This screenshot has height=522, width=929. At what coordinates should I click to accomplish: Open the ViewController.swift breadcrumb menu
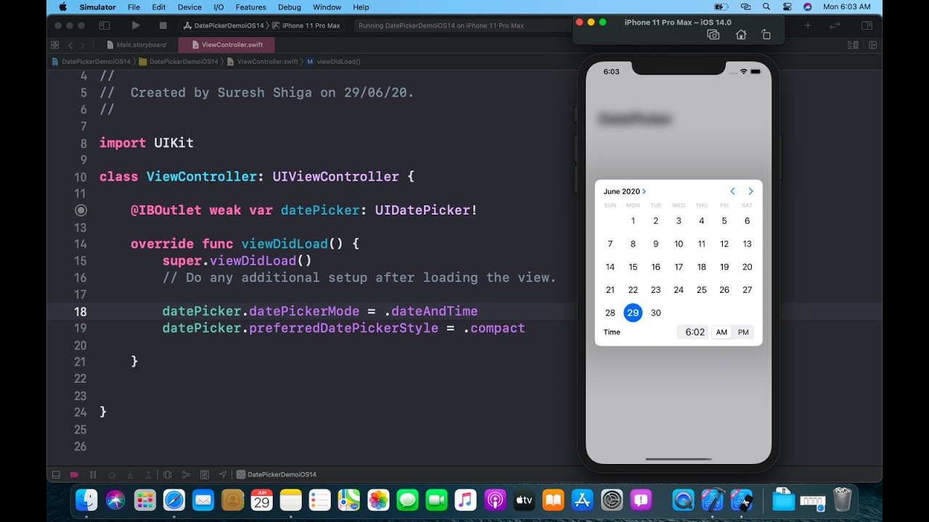click(x=263, y=62)
